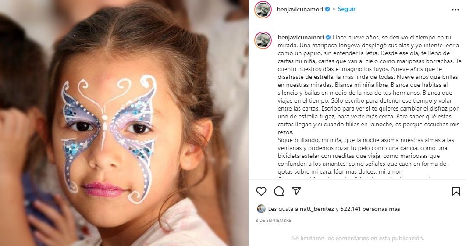This screenshot has width=466, height=246.
Task: Click the verified badge in header
Action: pos(327,9)
